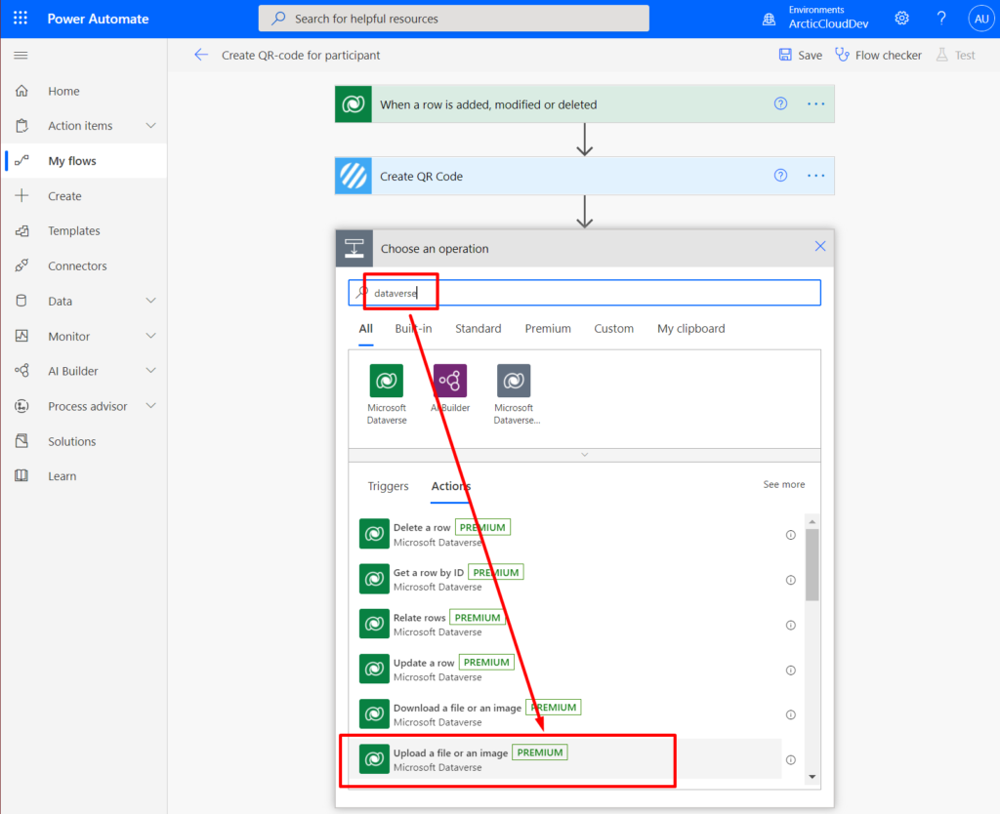Choose the Get a row by ID action

coord(570,580)
